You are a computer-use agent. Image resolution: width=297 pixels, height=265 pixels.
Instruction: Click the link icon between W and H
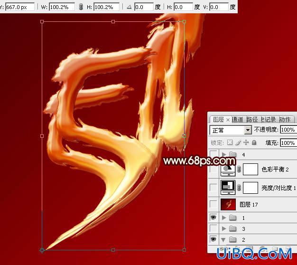pyautogui.click(x=81, y=7)
